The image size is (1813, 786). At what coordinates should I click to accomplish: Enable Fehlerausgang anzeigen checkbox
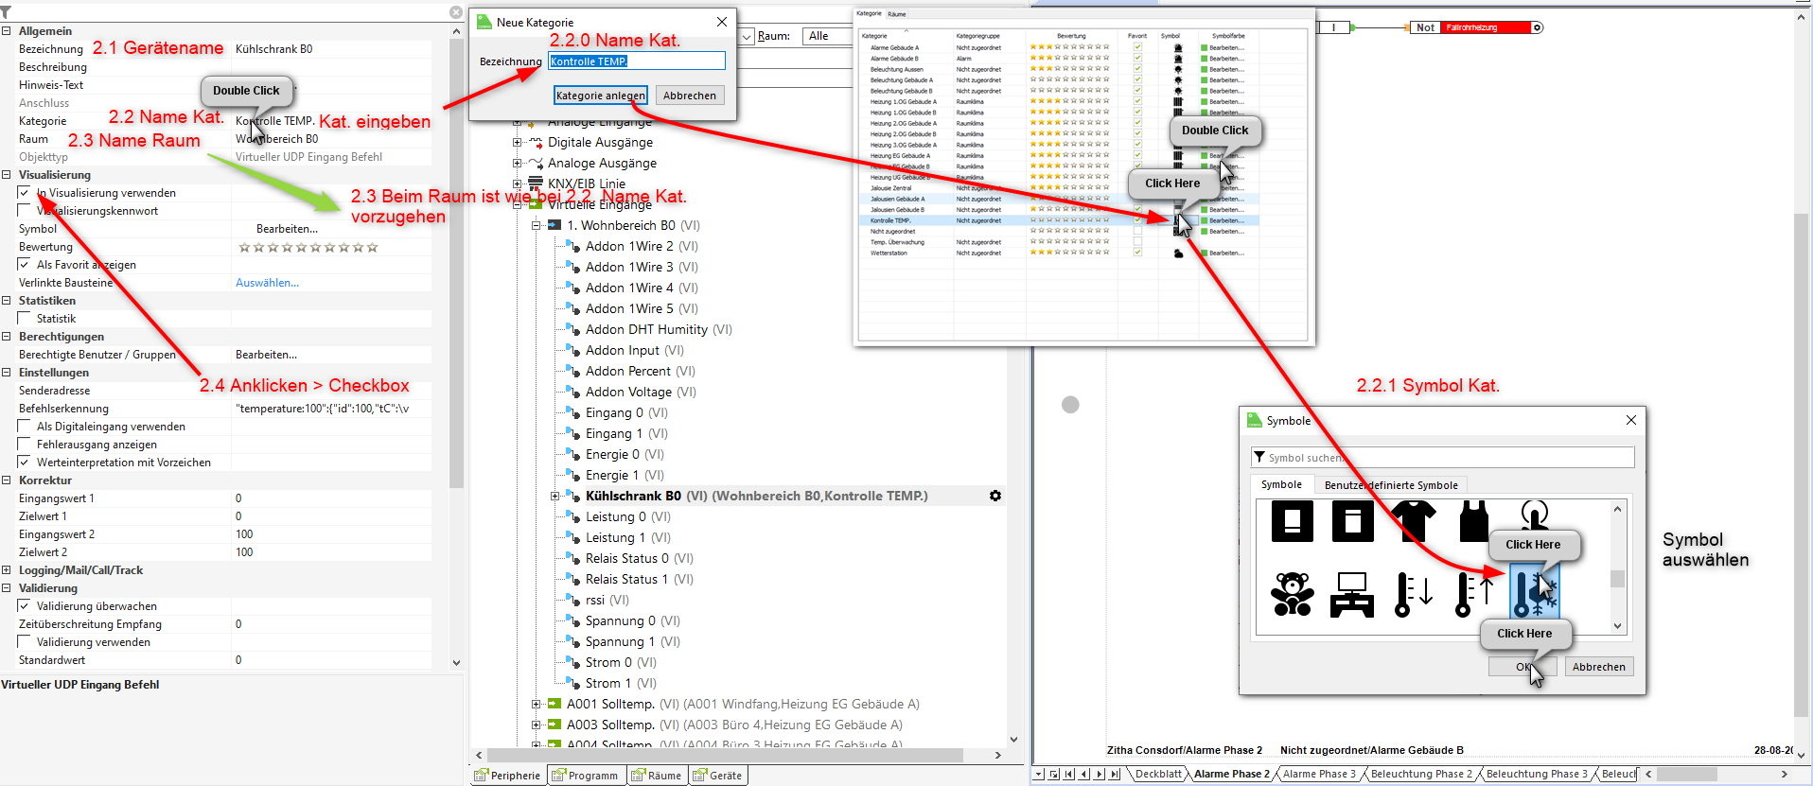pyautogui.click(x=25, y=445)
